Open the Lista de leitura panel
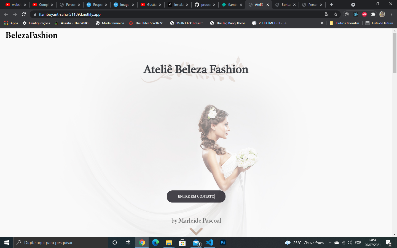Screen dimensions: 397x248 pos(379,23)
